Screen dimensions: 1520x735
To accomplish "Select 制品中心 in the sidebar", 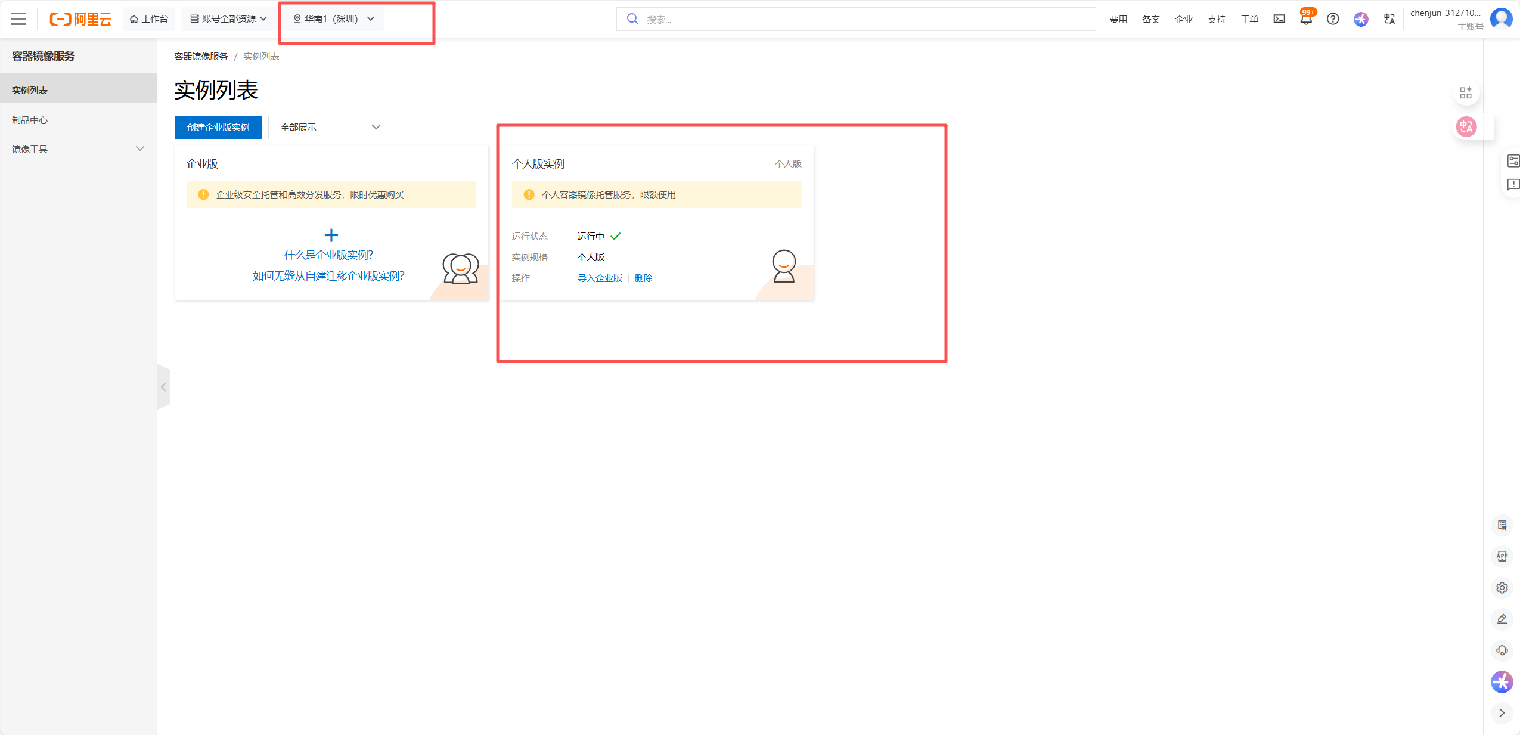I will pyautogui.click(x=30, y=120).
